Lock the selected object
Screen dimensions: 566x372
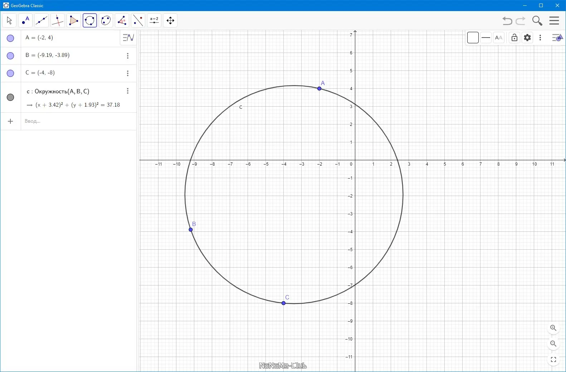(x=514, y=38)
